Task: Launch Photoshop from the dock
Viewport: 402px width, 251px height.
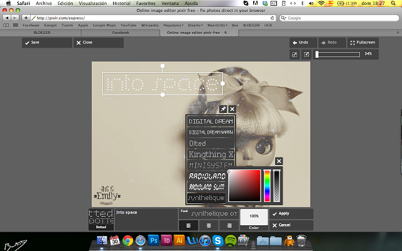Action: (155, 240)
